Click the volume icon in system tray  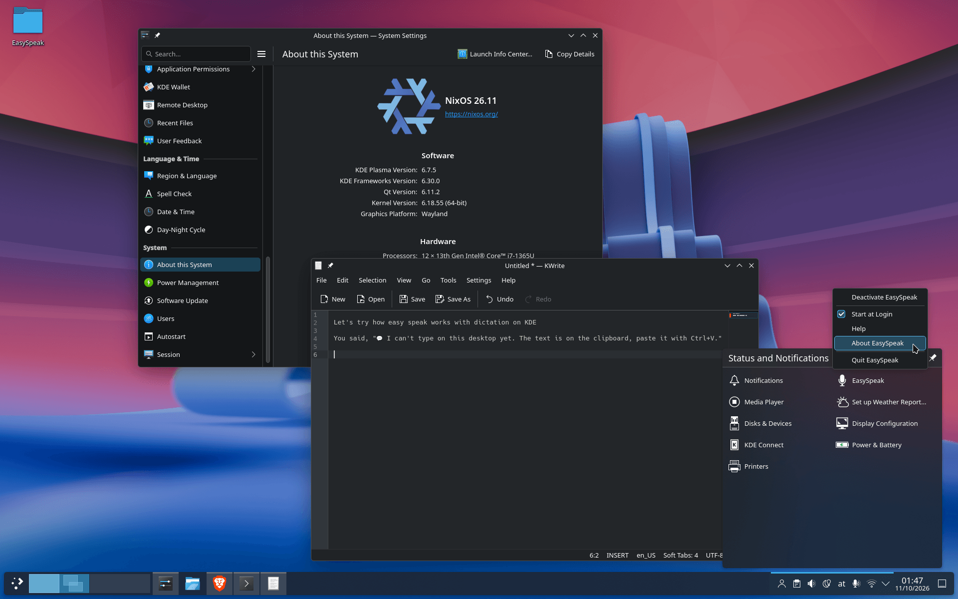pos(812,584)
